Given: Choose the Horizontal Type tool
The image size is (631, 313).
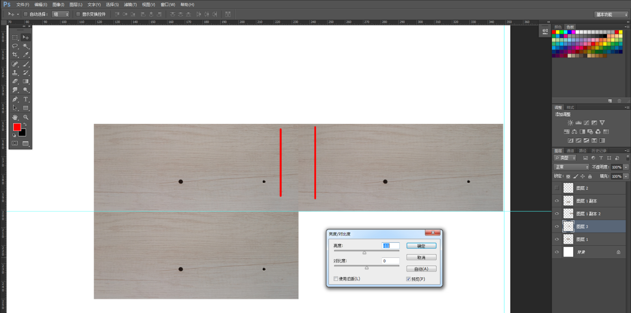Looking at the screenshot, I should tap(26, 99).
